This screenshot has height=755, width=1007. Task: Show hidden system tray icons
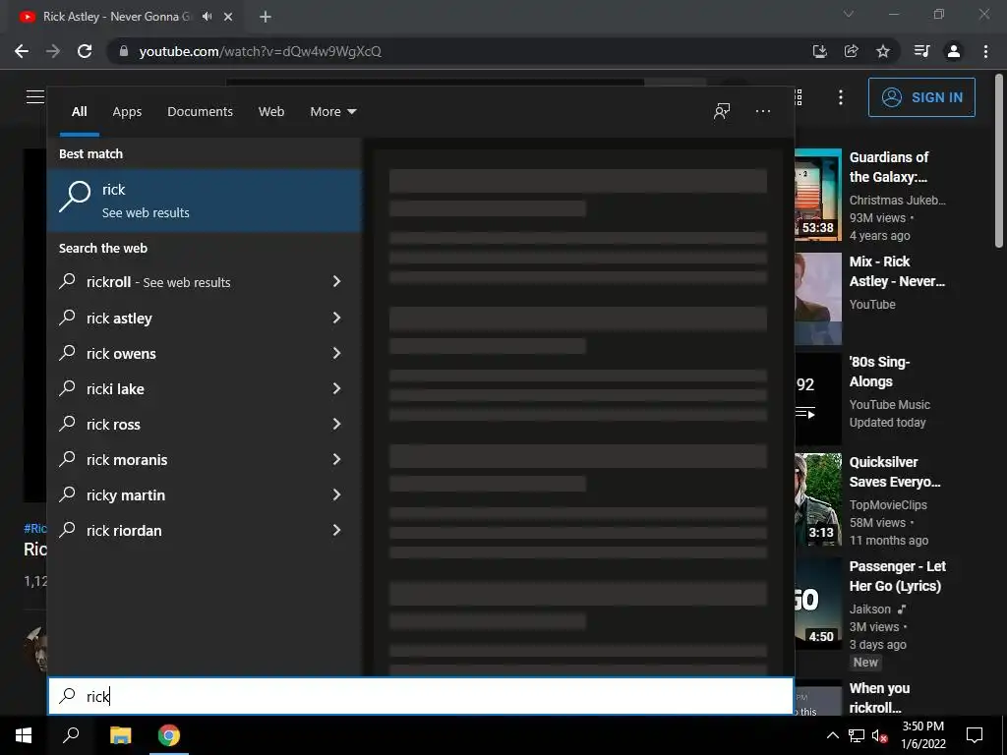832,735
